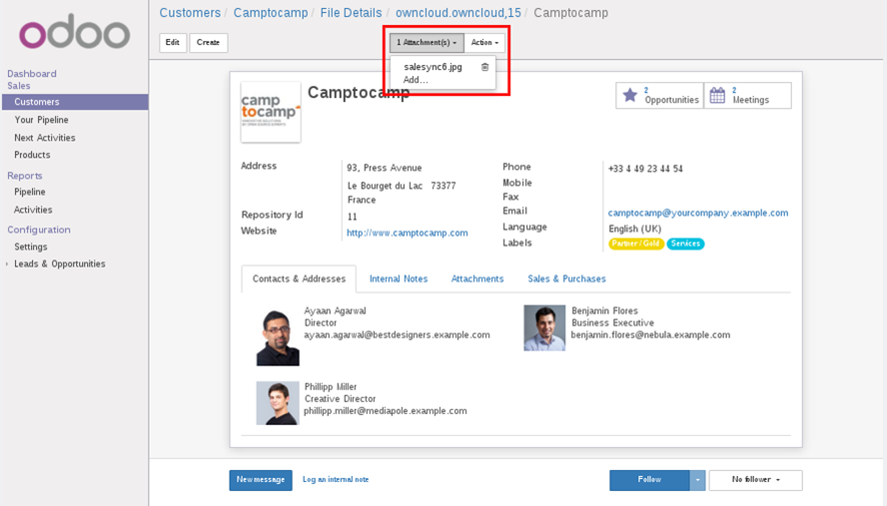Click Repository Id value 11

(352, 218)
